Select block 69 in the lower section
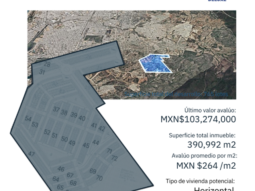This screenshot has height=191, width=255. (x=93, y=171)
